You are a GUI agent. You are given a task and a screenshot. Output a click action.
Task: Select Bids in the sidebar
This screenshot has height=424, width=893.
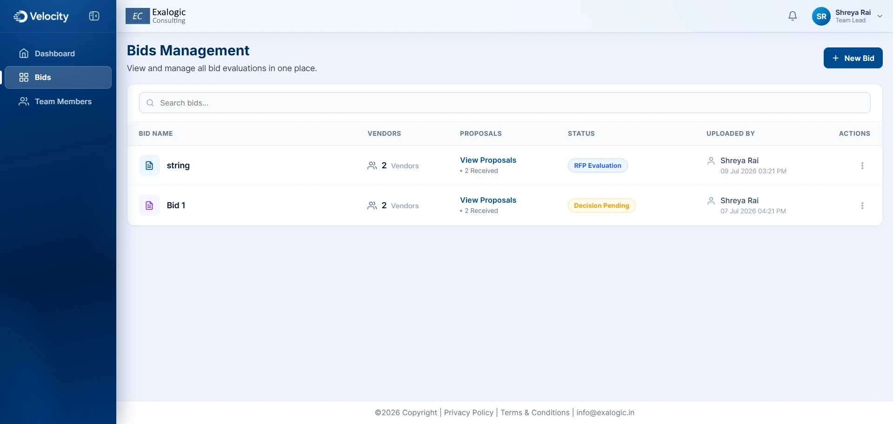58,77
